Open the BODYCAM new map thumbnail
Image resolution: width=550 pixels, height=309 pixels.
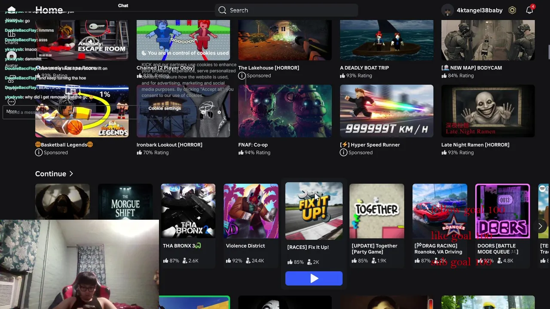488,40
